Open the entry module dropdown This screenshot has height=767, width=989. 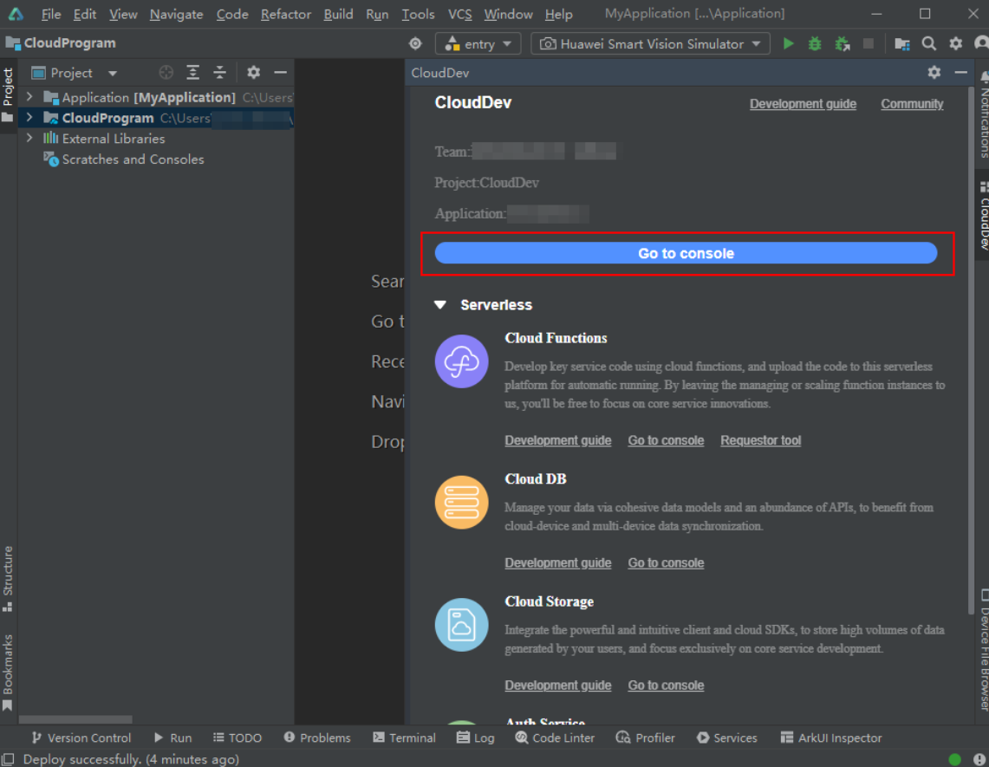[478, 43]
